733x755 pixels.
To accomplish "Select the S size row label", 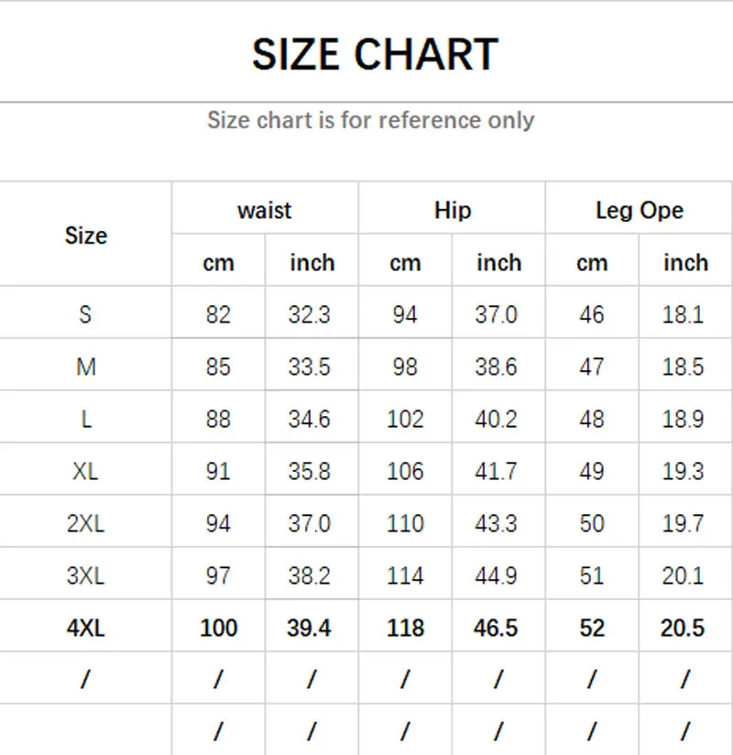I will [x=85, y=314].
